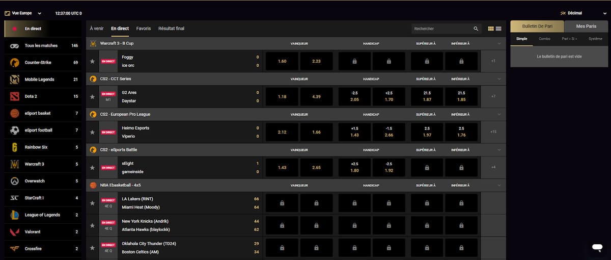The width and height of the screenshot is (611, 260).
Task: Bet on Heimo Esports at 2.12
Action: pyautogui.click(x=282, y=132)
